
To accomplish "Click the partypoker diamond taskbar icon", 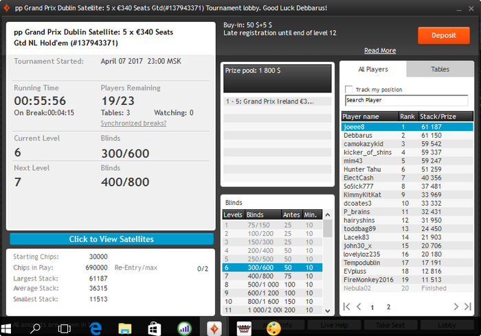I will 214,328.
